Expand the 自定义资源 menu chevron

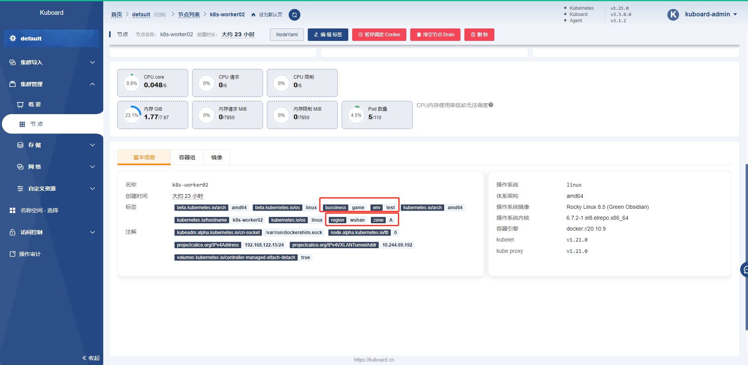click(92, 189)
